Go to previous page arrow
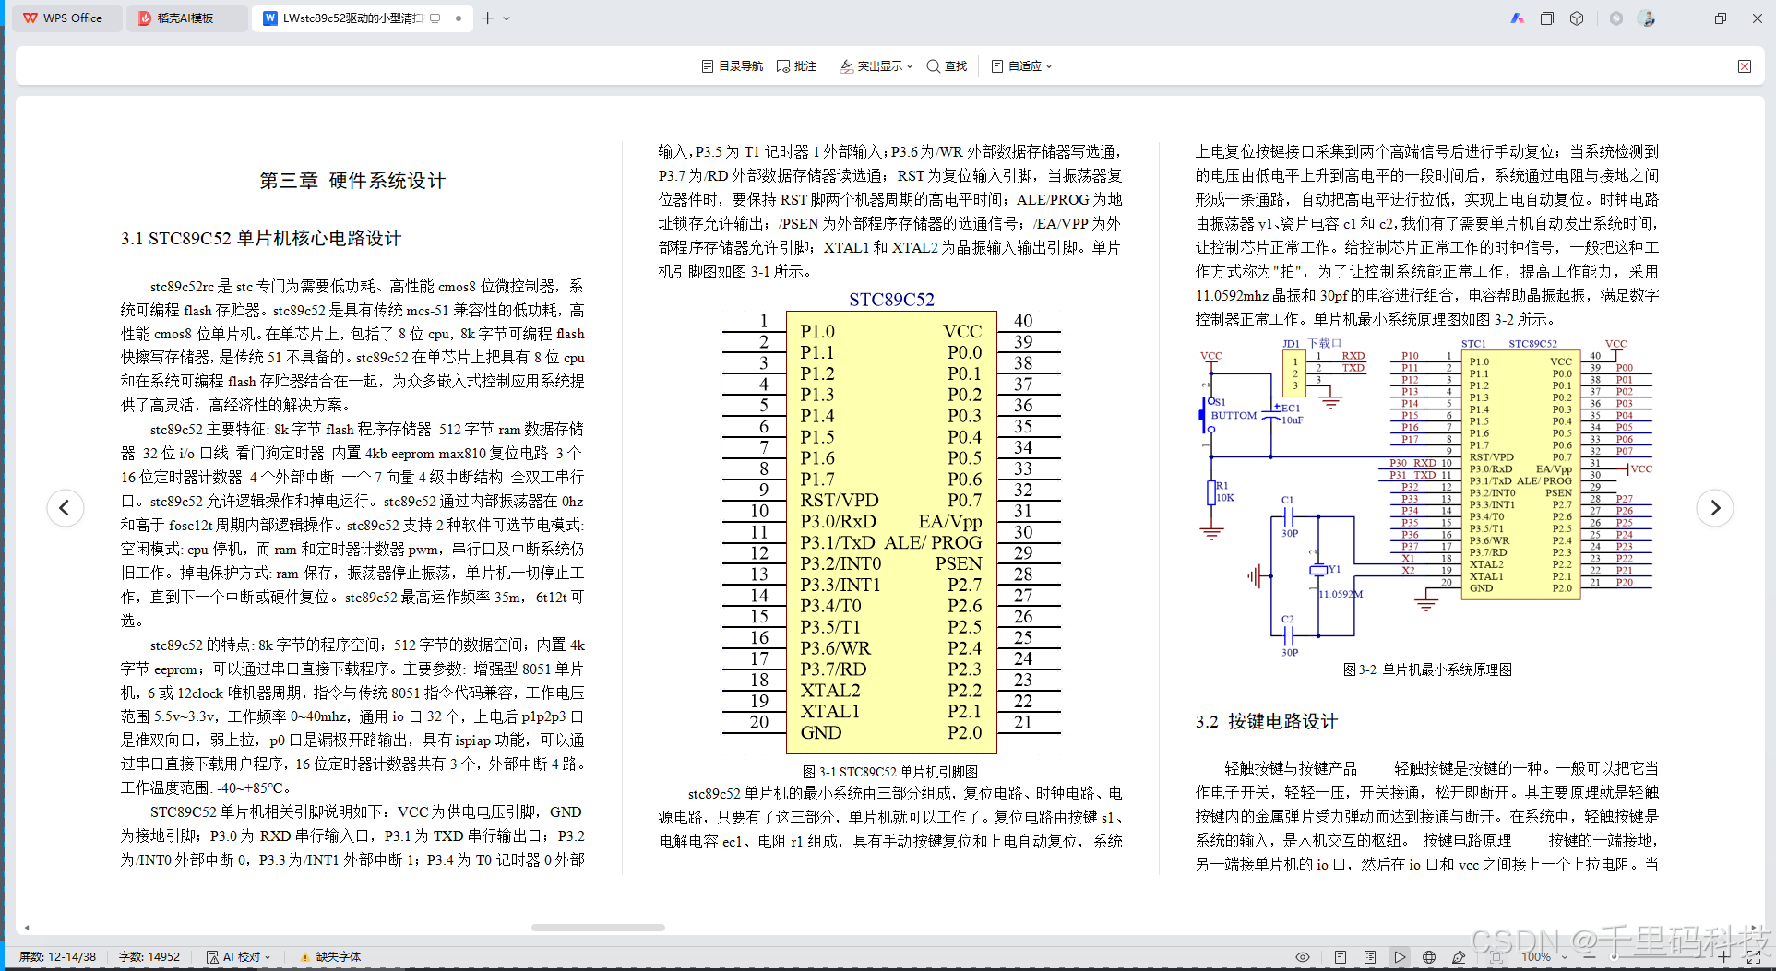The image size is (1776, 971). pyautogui.click(x=66, y=507)
